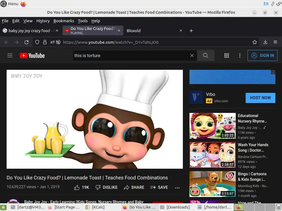282x211 pixels.
Task: Open YouTube settings three-dot menu
Action: click(240, 55)
